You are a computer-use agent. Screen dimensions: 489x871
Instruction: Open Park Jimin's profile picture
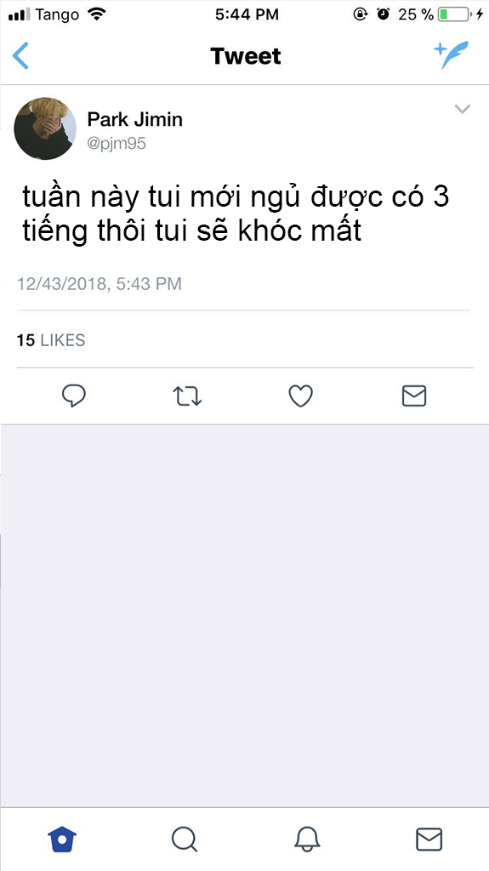(45, 129)
